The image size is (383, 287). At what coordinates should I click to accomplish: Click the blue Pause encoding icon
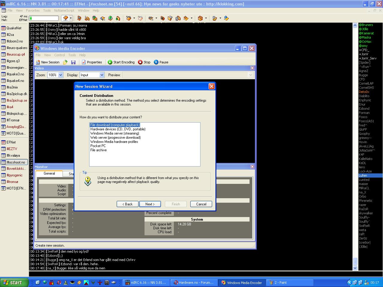[x=156, y=62]
